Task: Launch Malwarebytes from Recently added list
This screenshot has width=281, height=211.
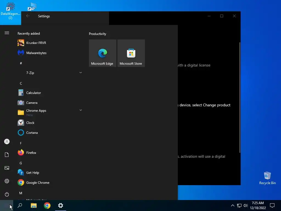Action: (x=50, y=53)
